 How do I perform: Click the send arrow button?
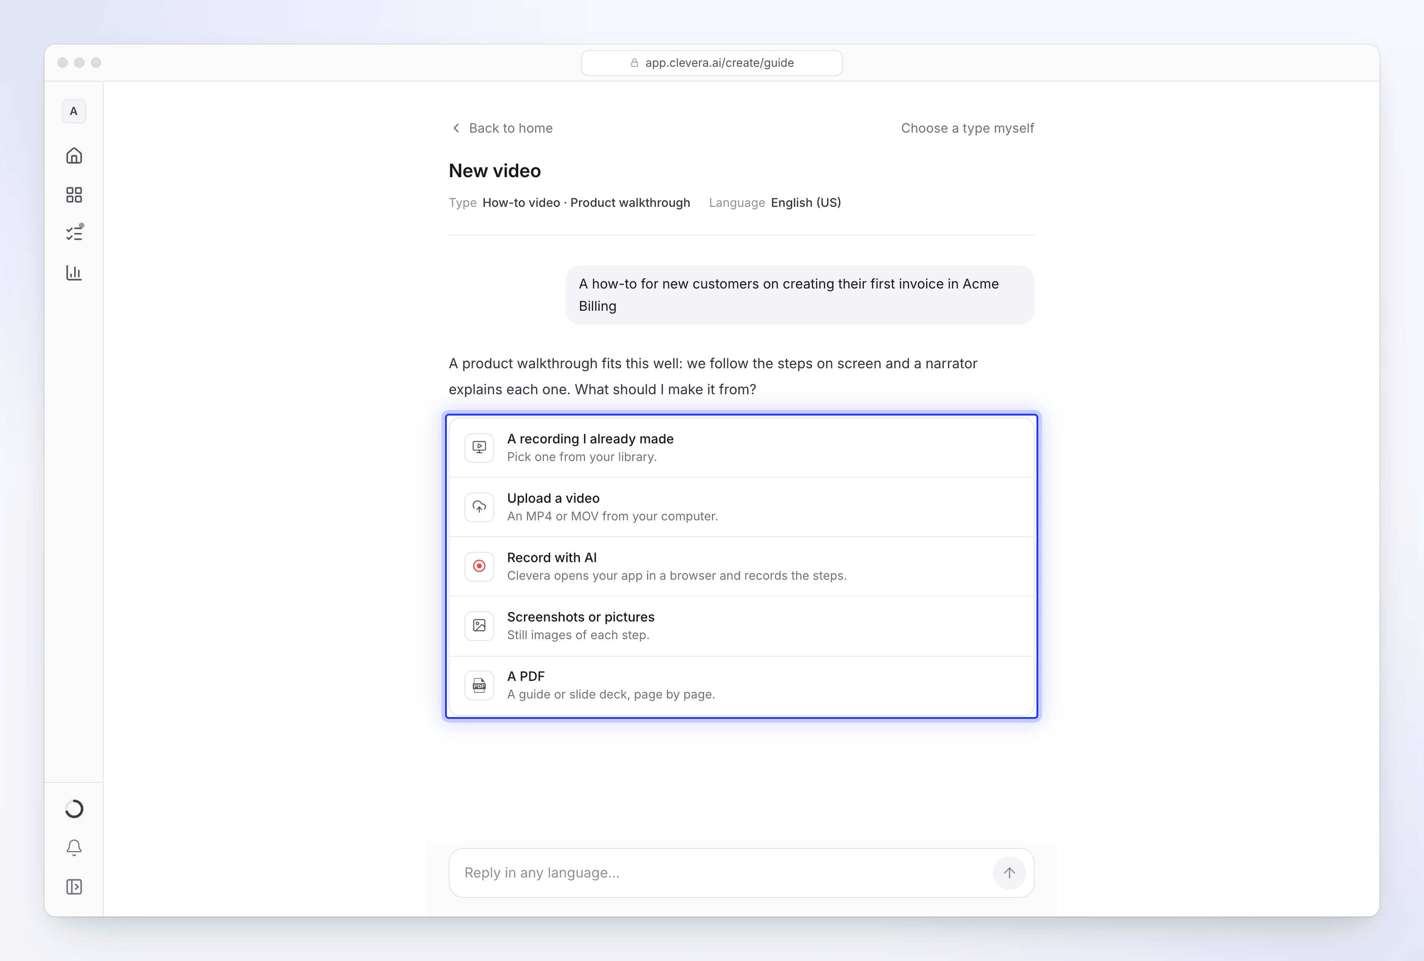coord(1009,873)
